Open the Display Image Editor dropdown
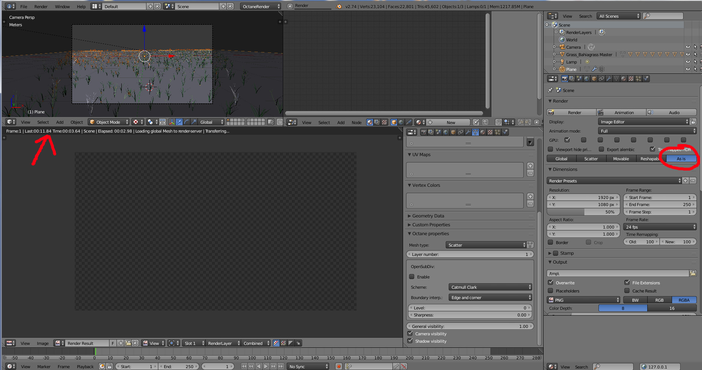The height and width of the screenshot is (370, 702). click(644, 122)
